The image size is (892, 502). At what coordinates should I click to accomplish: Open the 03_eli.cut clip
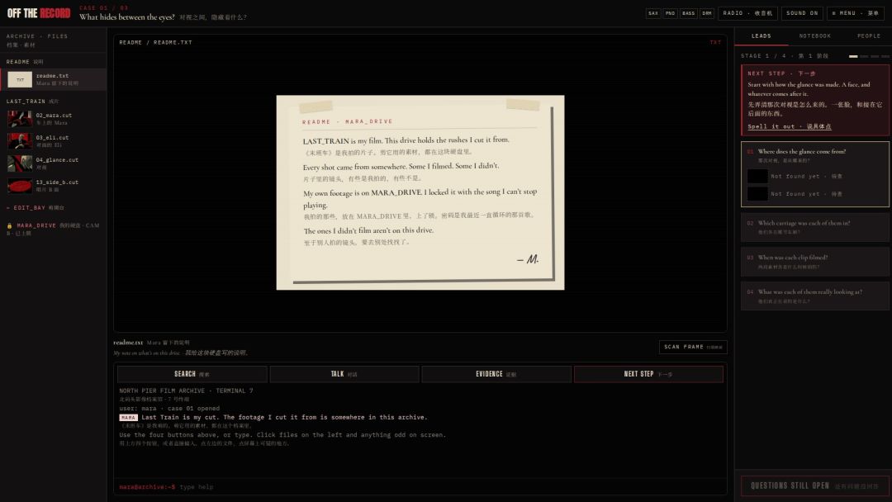click(x=54, y=141)
